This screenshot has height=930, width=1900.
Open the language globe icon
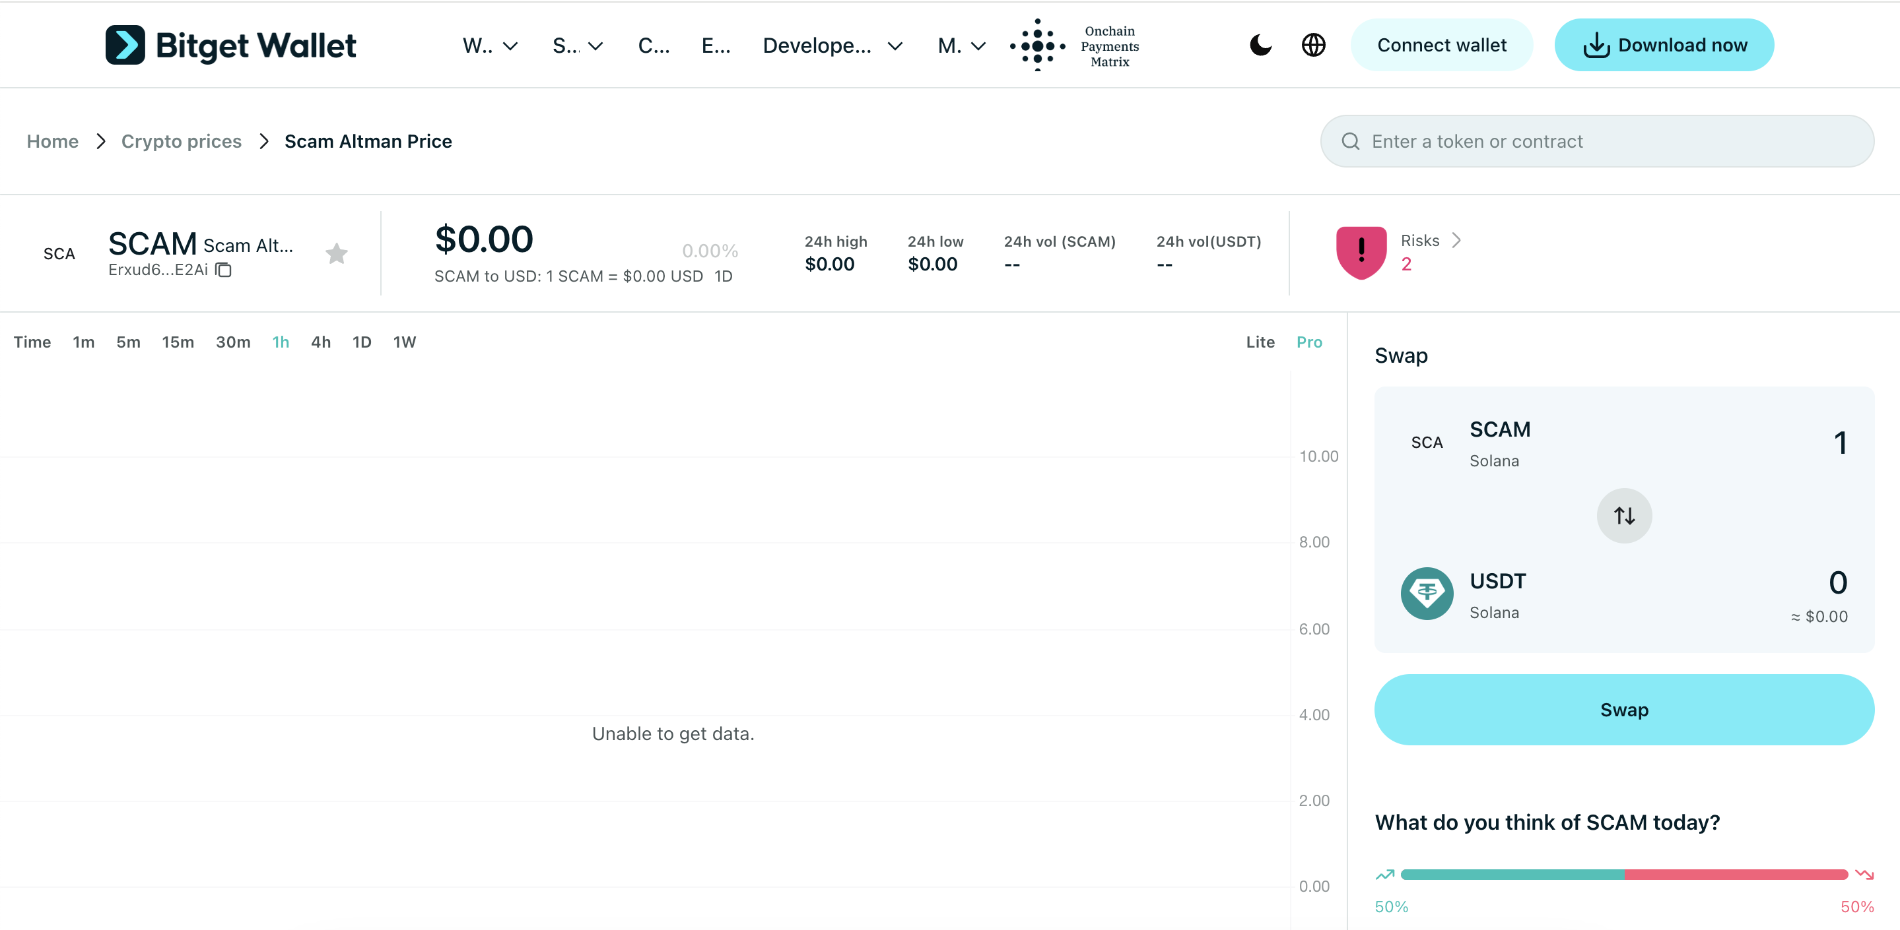(1313, 45)
